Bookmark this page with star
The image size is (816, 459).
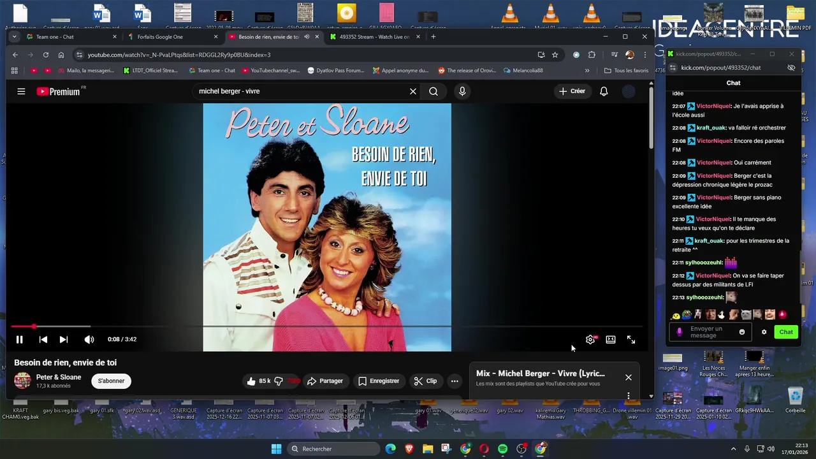555,55
